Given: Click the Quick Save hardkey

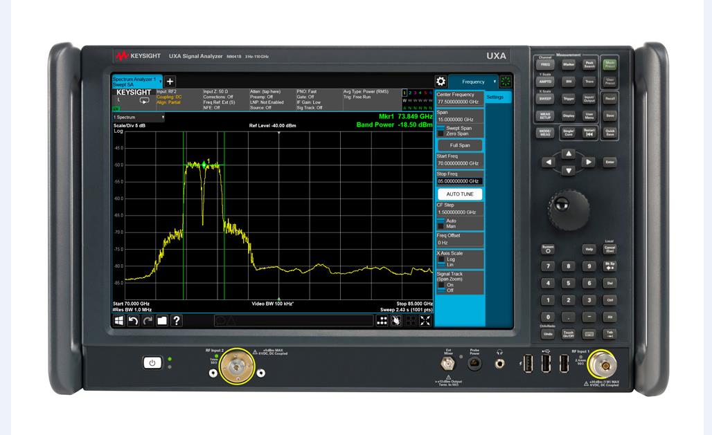Looking at the screenshot, I should tap(609, 133).
